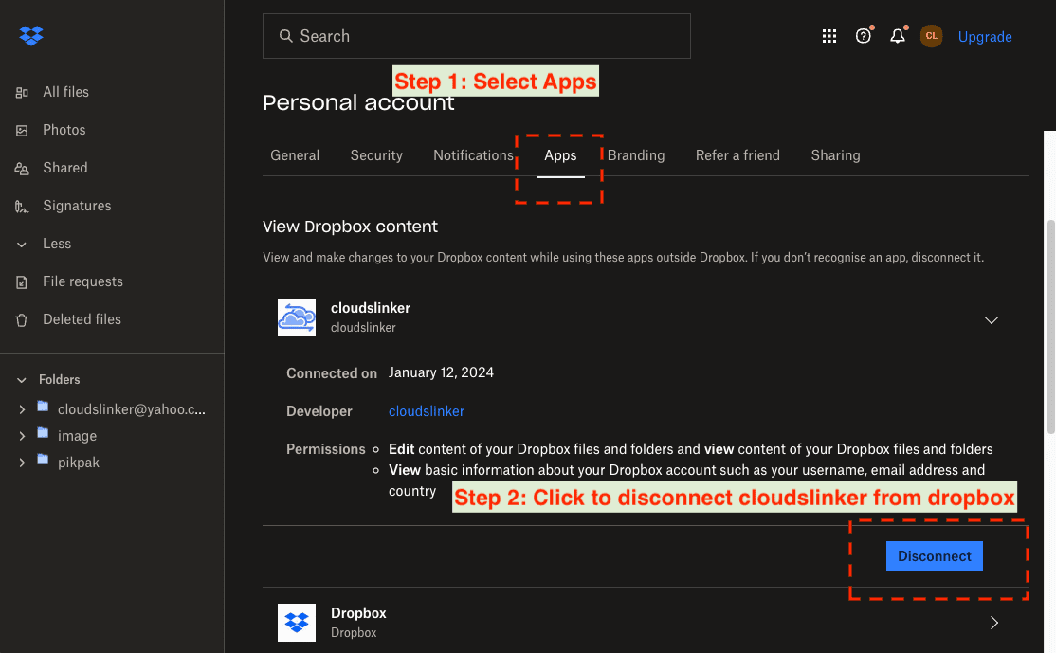Image resolution: width=1056 pixels, height=653 pixels.
Task: Switch to the Security tab
Action: [x=375, y=155]
